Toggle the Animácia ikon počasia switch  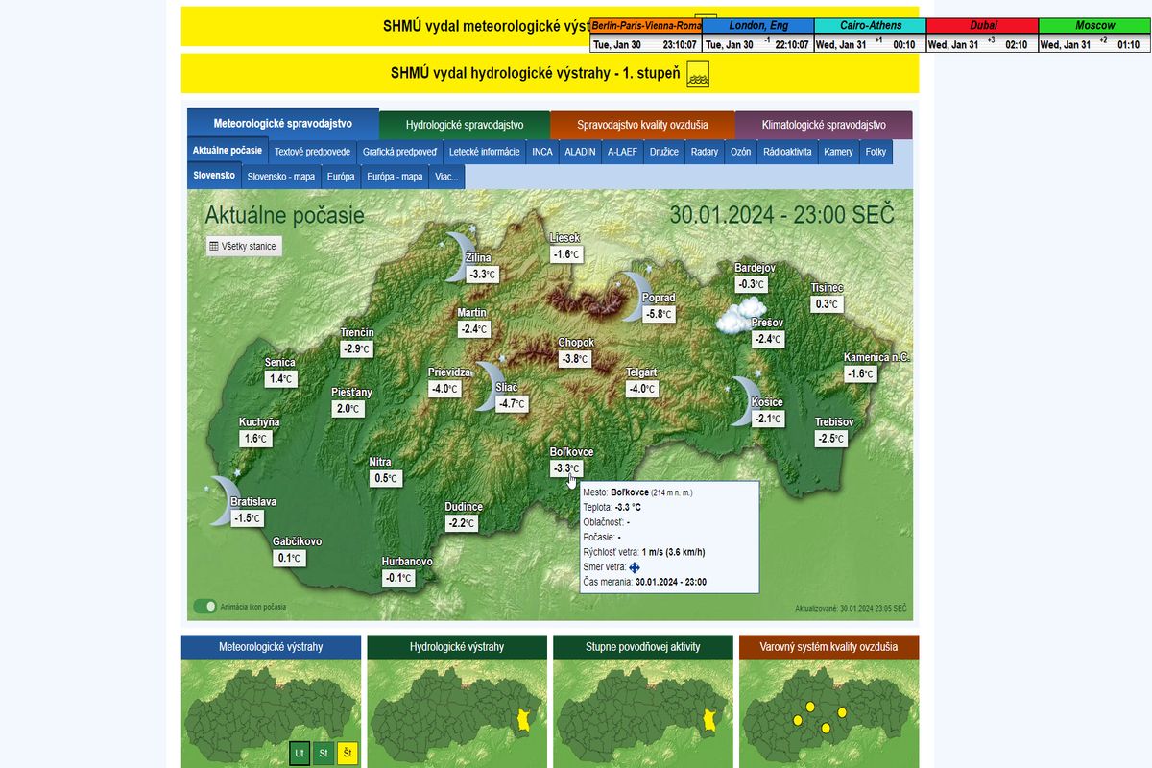204,607
